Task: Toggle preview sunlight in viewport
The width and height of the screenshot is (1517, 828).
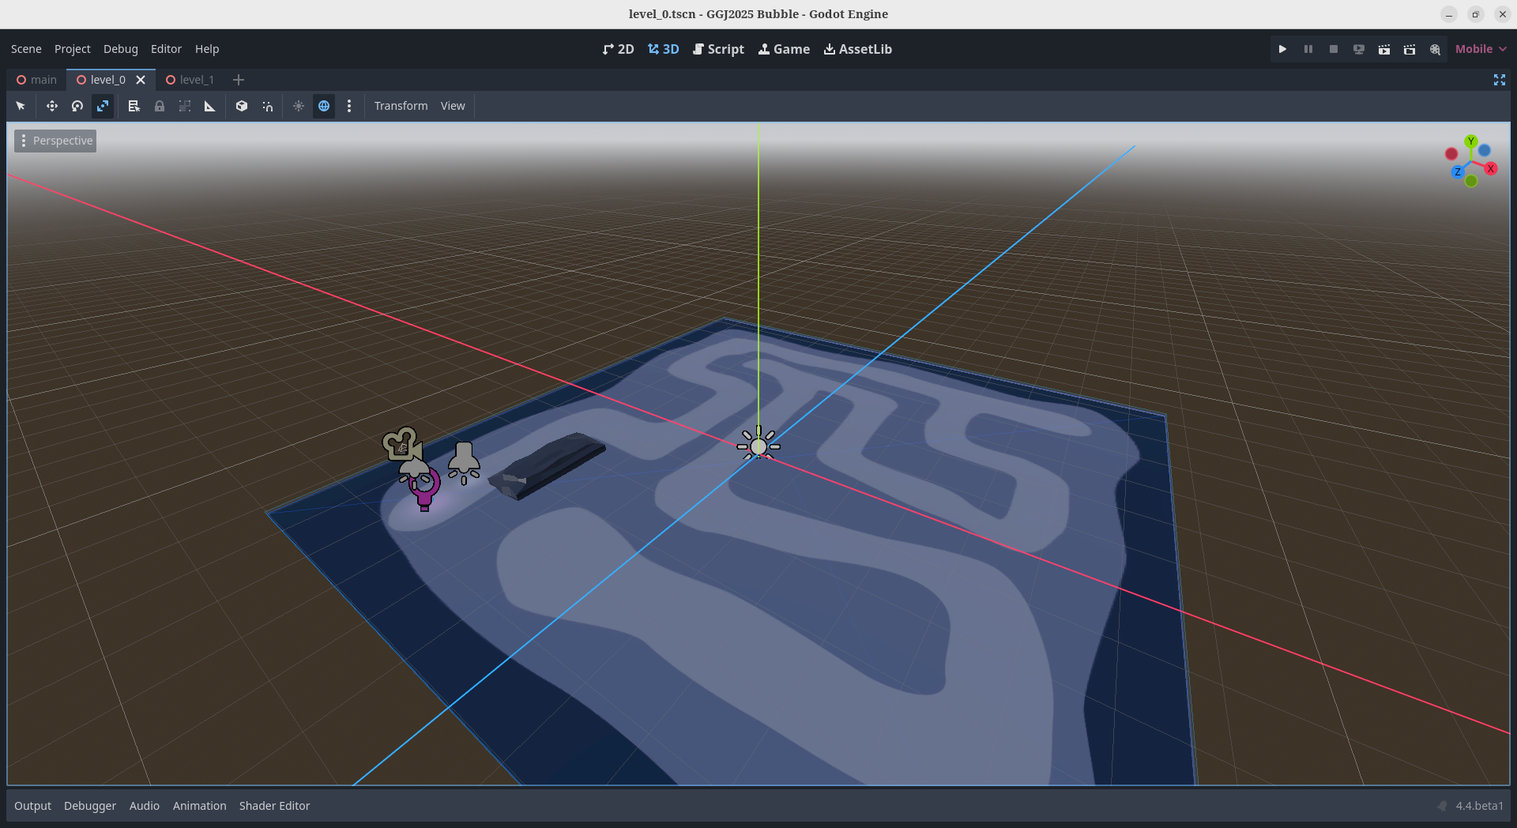Action: pos(299,106)
